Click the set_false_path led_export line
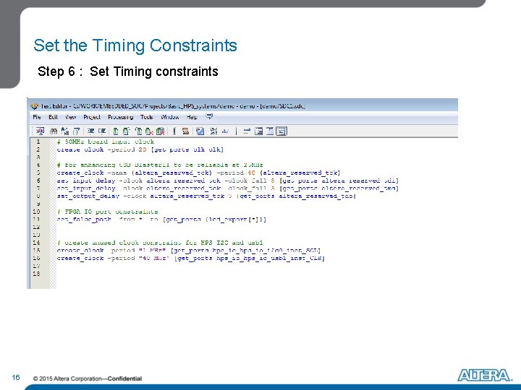The image size is (521, 390). 161,220
